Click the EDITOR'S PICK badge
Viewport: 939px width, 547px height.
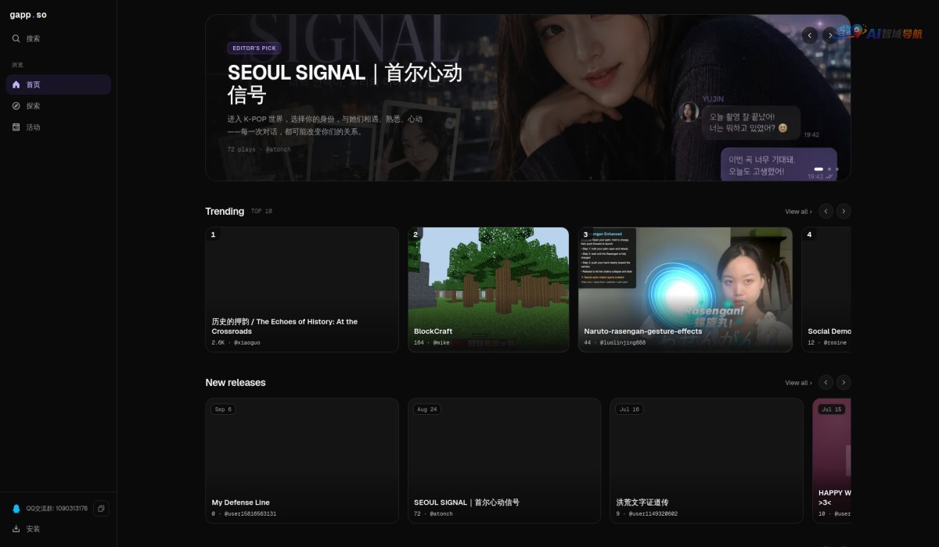(x=254, y=48)
